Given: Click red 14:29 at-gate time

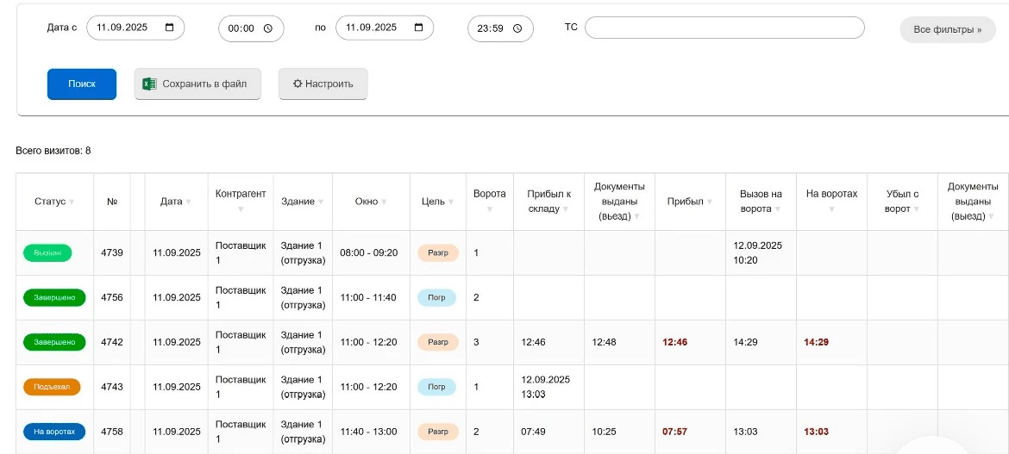Looking at the screenshot, I should [816, 342].
